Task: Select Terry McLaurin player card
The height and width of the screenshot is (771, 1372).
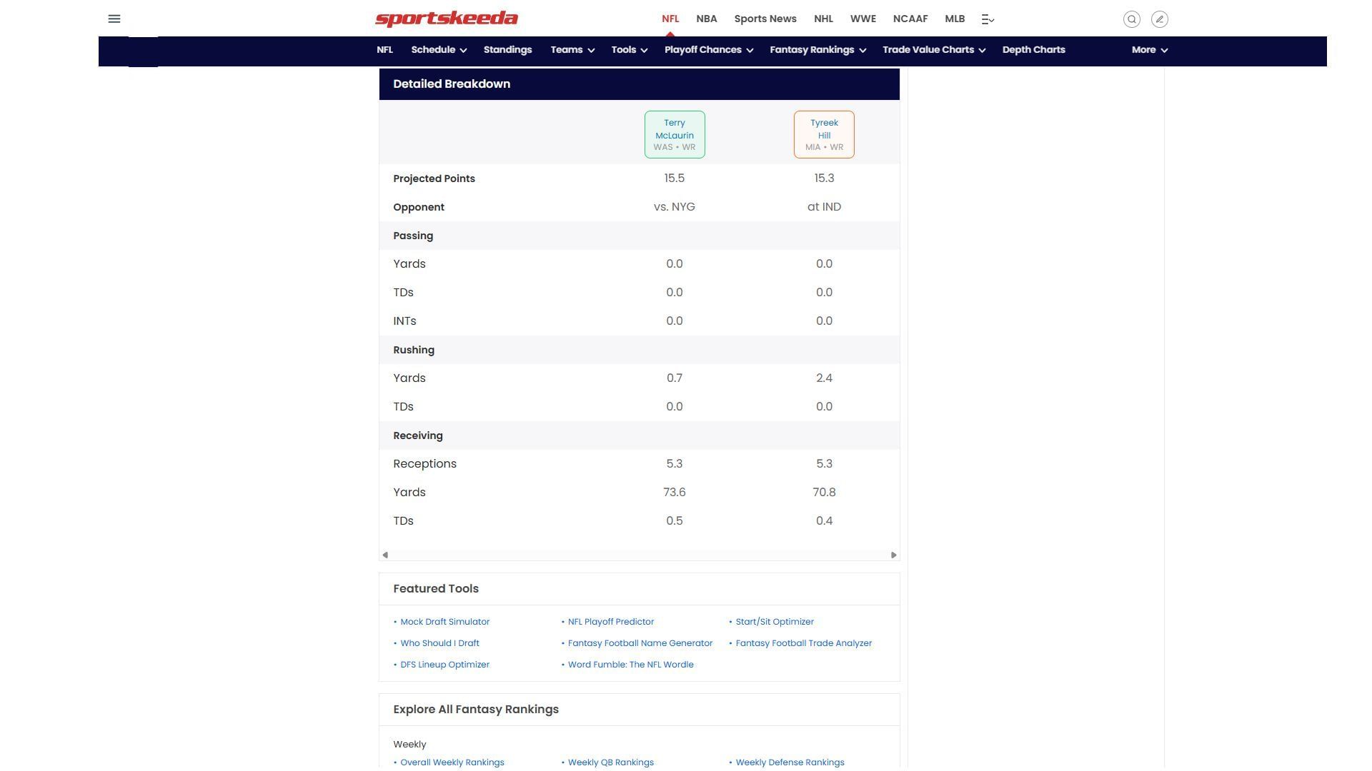Action: pos(674,134)
